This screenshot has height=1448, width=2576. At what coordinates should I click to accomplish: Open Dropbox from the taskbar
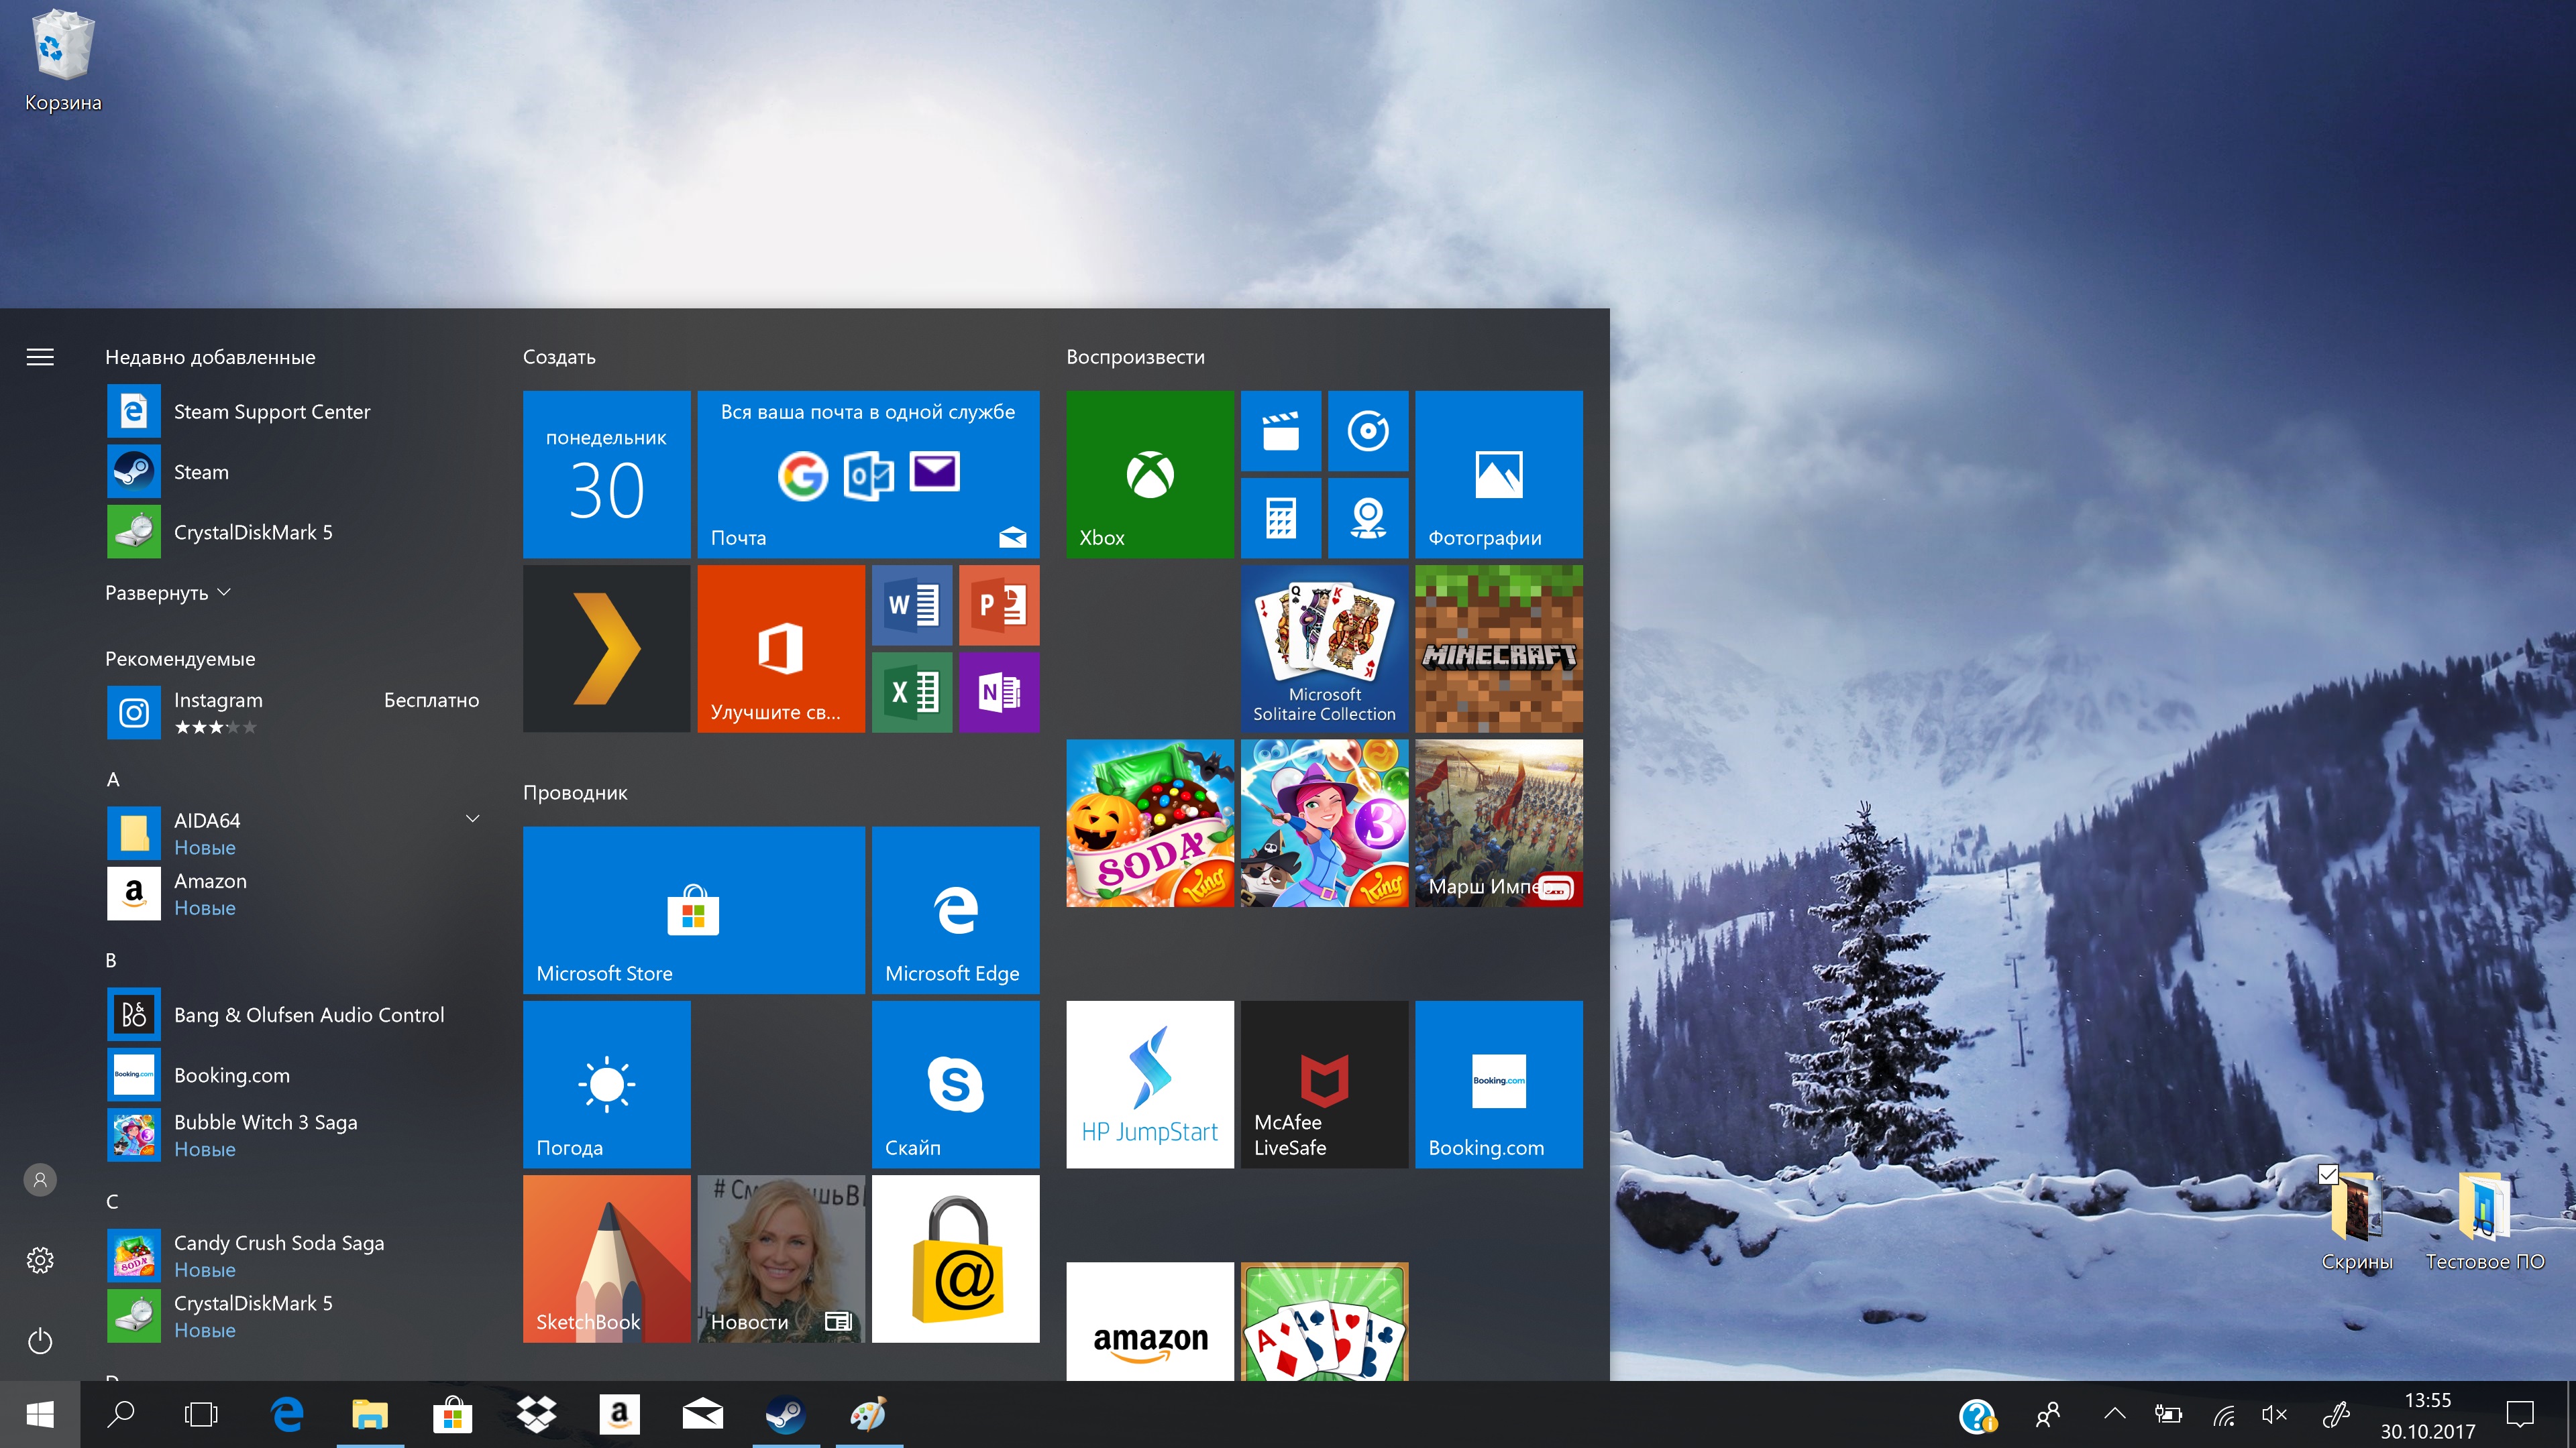[536, 1414]
